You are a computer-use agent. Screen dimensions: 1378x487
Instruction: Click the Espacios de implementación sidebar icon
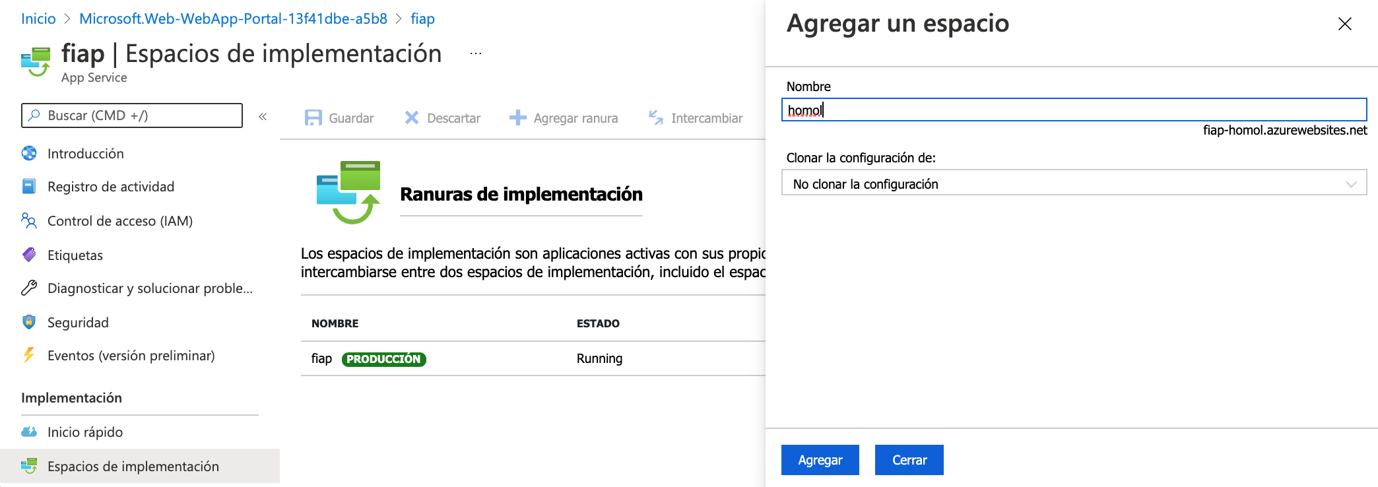(29, 466)
